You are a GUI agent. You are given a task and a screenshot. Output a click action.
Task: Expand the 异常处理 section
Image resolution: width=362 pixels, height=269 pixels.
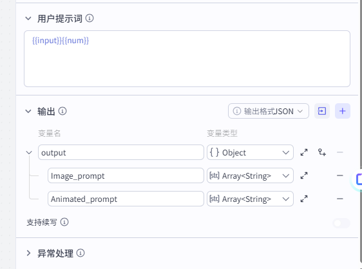(x=28, y=253)
